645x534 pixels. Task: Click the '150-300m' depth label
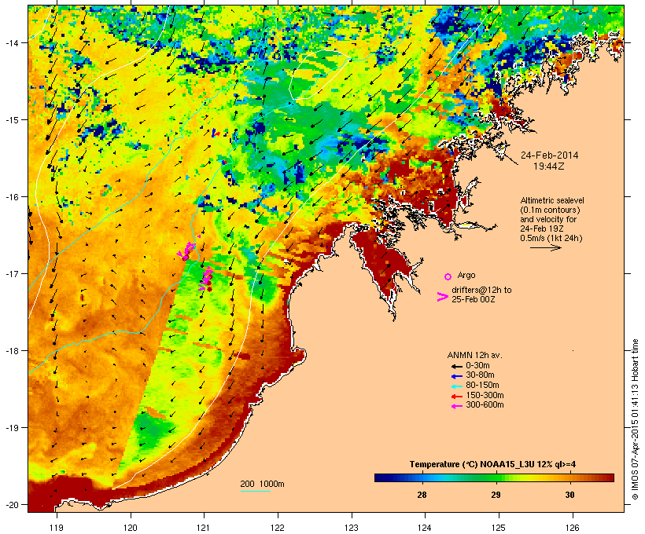[485, 395]
